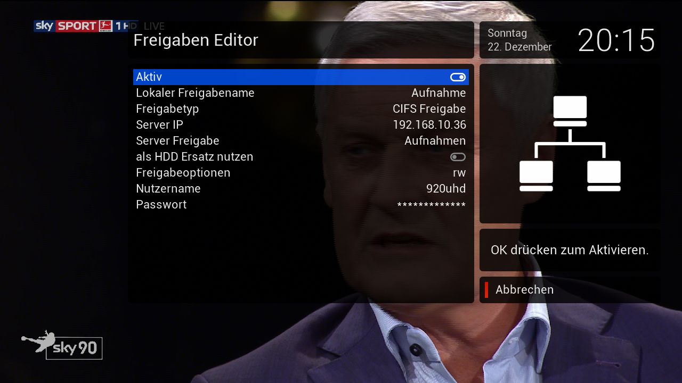
Task: Change the Freigabeoptionen rw value
Action: tap(459, 173)
